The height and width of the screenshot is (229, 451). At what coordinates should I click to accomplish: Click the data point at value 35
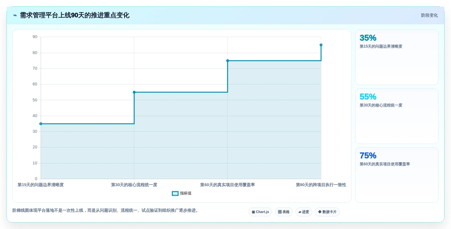coord(41,124)
